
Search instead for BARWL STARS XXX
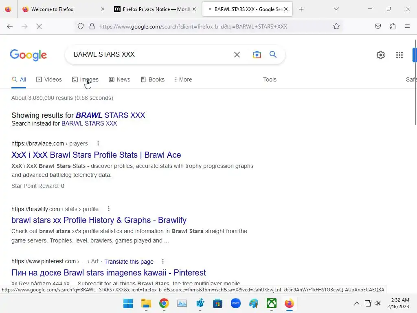[89, 123]
